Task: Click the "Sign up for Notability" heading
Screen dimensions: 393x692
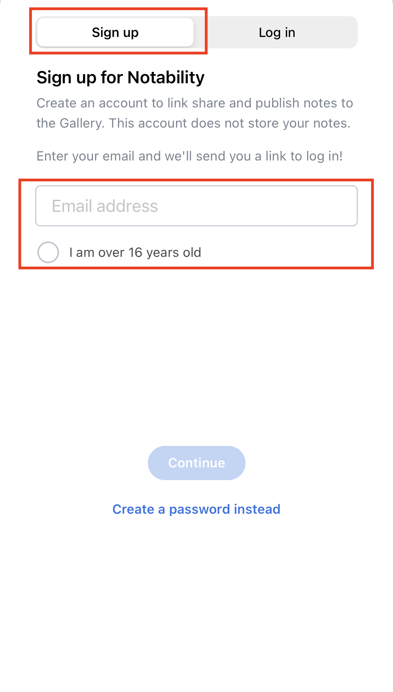Action: tap(121, 78)
